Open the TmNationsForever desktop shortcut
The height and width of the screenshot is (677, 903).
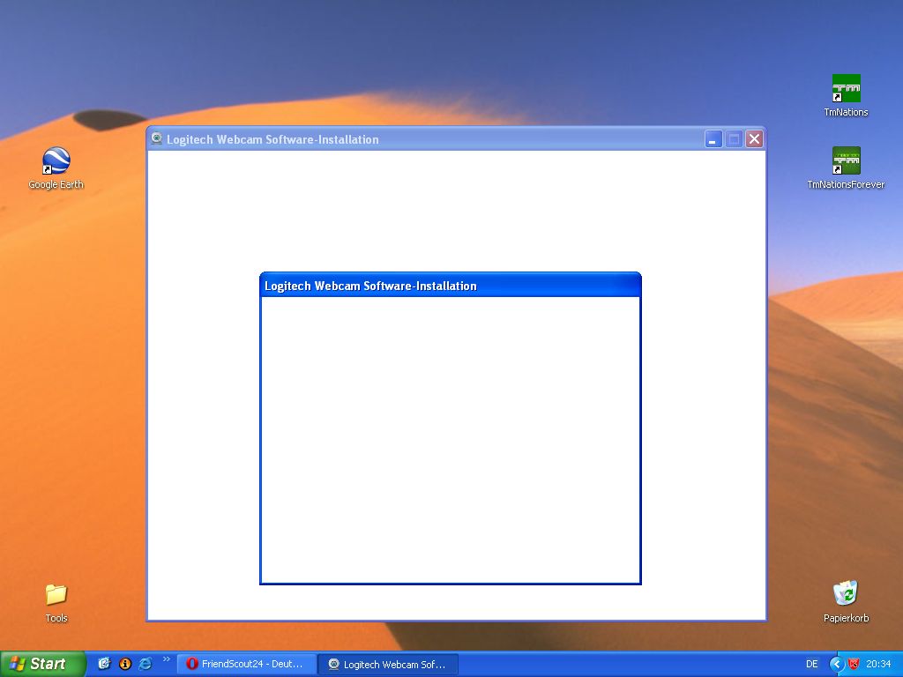pyautogui.click(x=846, y=168)
